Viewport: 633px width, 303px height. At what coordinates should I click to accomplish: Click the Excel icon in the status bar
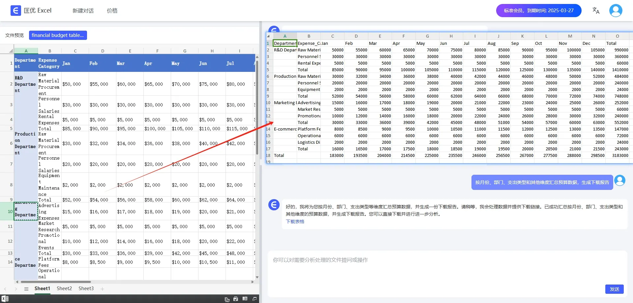(x=5, y=299)
